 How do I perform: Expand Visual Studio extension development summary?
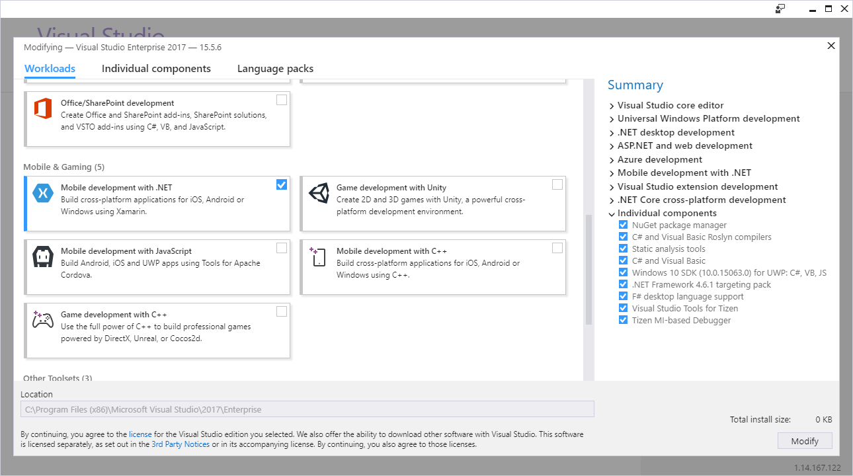click(612, 187)
